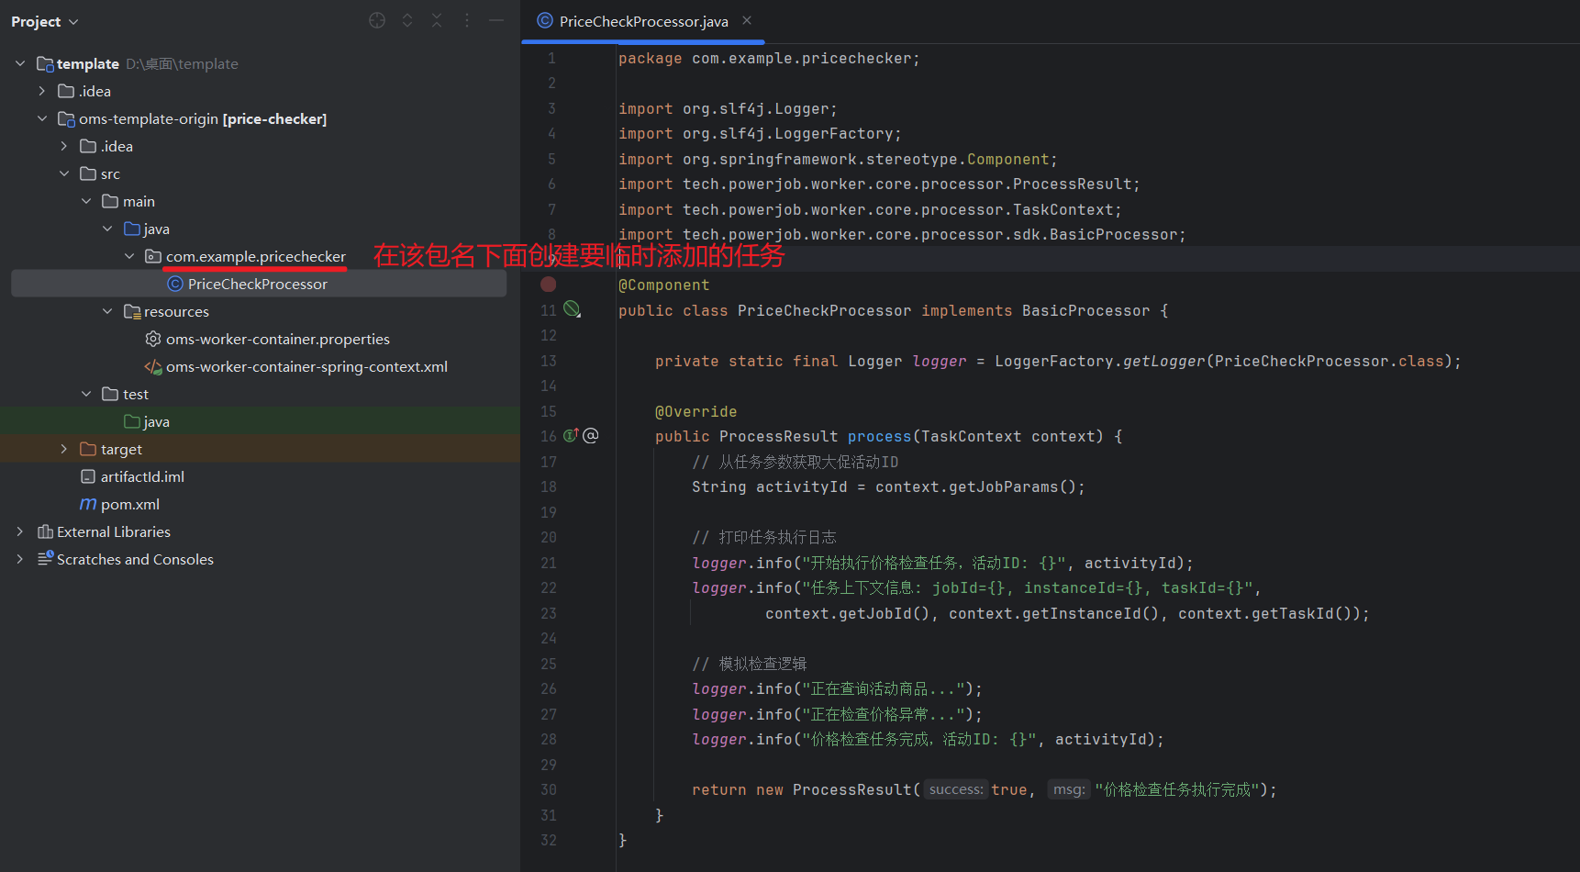The height and width of the screenshot is (872, 1580).
Task: Select the resources folder
Action: (x=176, y=311)
